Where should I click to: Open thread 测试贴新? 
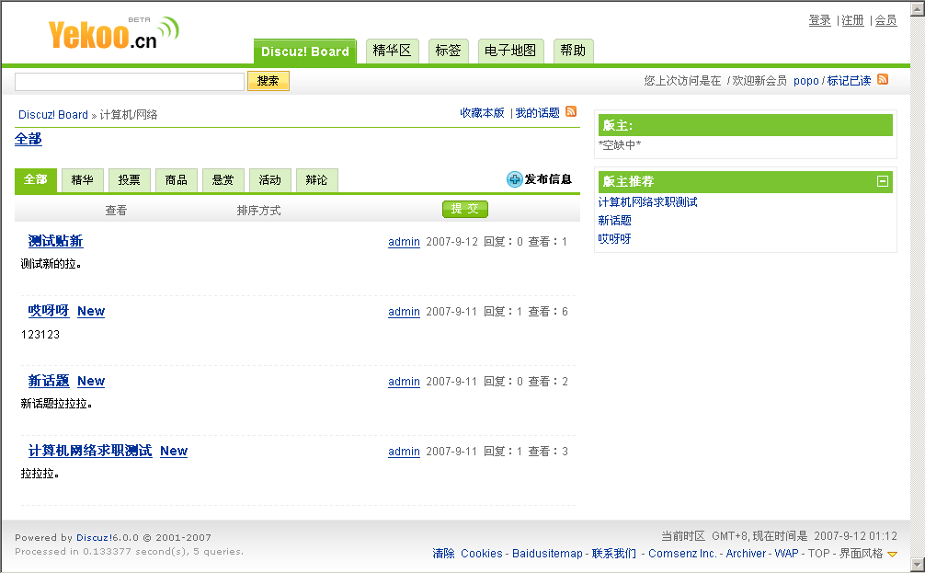pos(55,241)
